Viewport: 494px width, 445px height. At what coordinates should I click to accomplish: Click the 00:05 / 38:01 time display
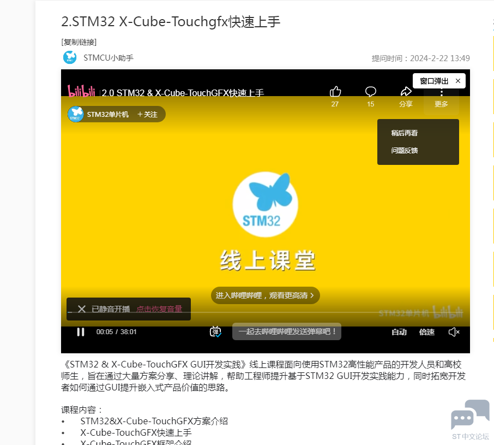coord(116,332)
